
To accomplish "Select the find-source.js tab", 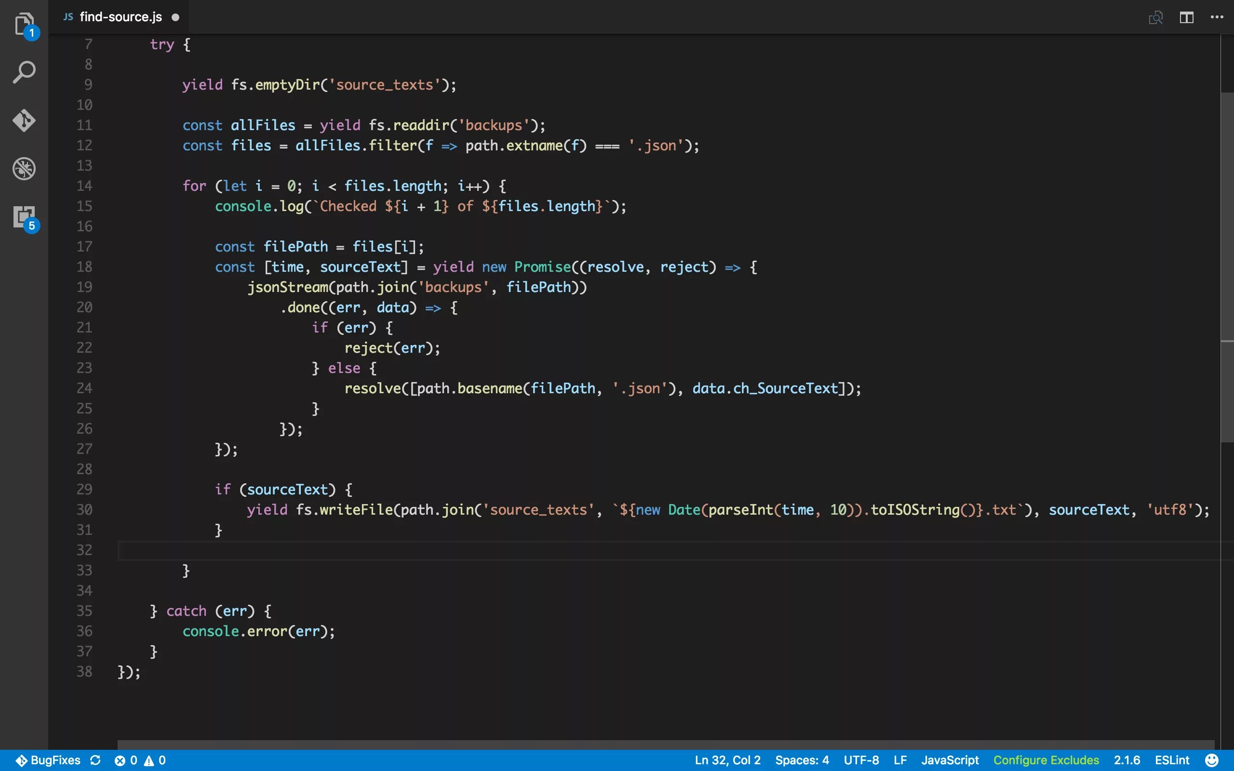I will [121, 17].
